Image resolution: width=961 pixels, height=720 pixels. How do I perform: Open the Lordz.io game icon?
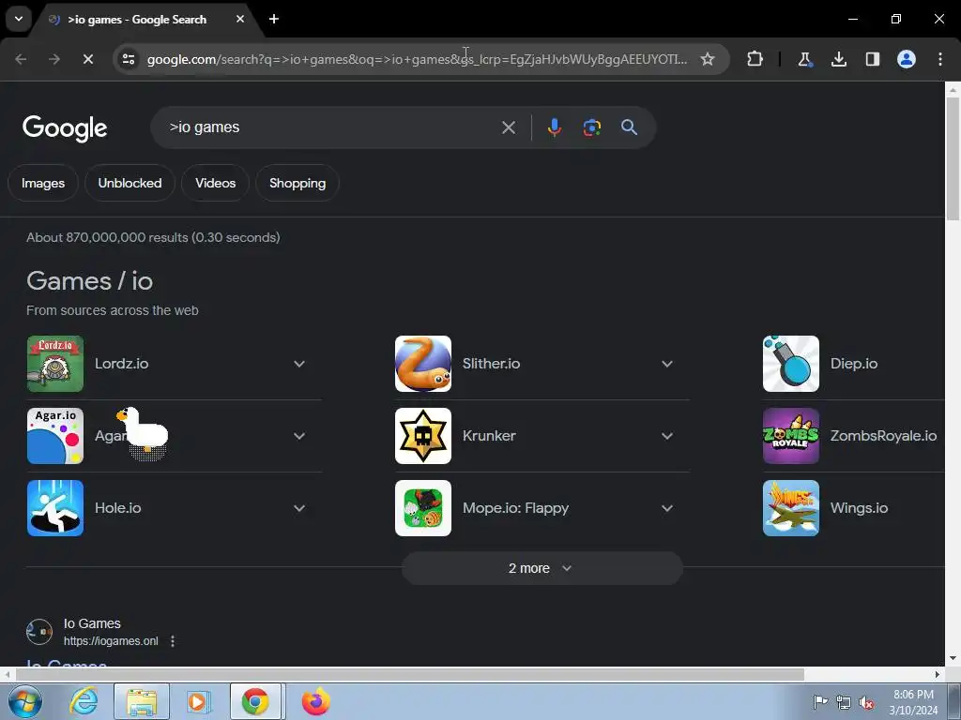[x=55, y=364]
